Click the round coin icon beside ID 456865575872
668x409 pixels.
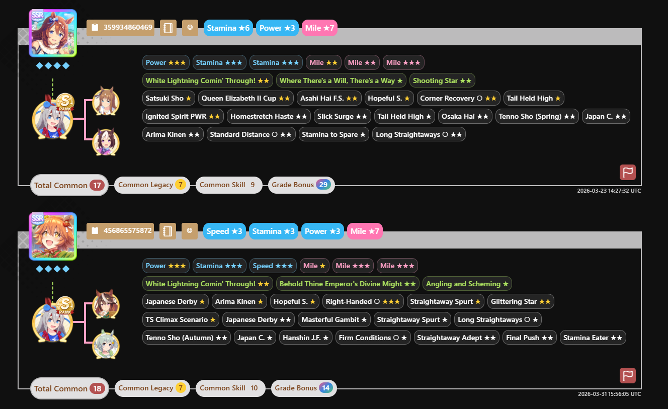(x=190, y=231)
